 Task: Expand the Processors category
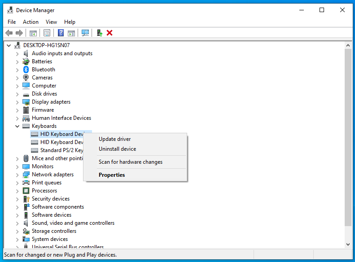(x=18, y=191)
